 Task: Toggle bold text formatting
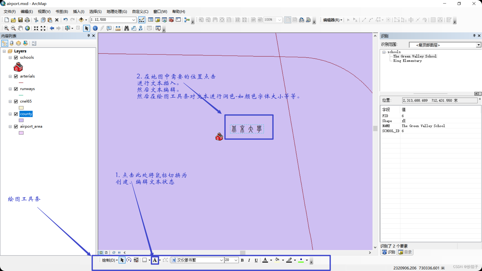(242, 260)
